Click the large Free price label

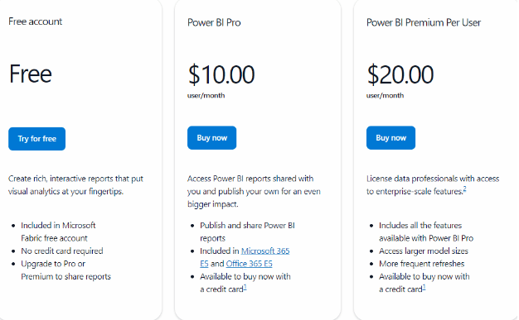tap(31, 74)
